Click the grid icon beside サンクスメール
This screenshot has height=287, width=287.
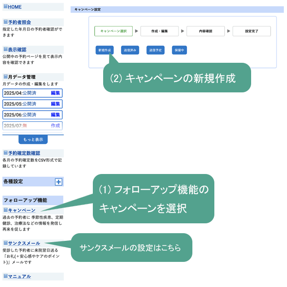6,243
